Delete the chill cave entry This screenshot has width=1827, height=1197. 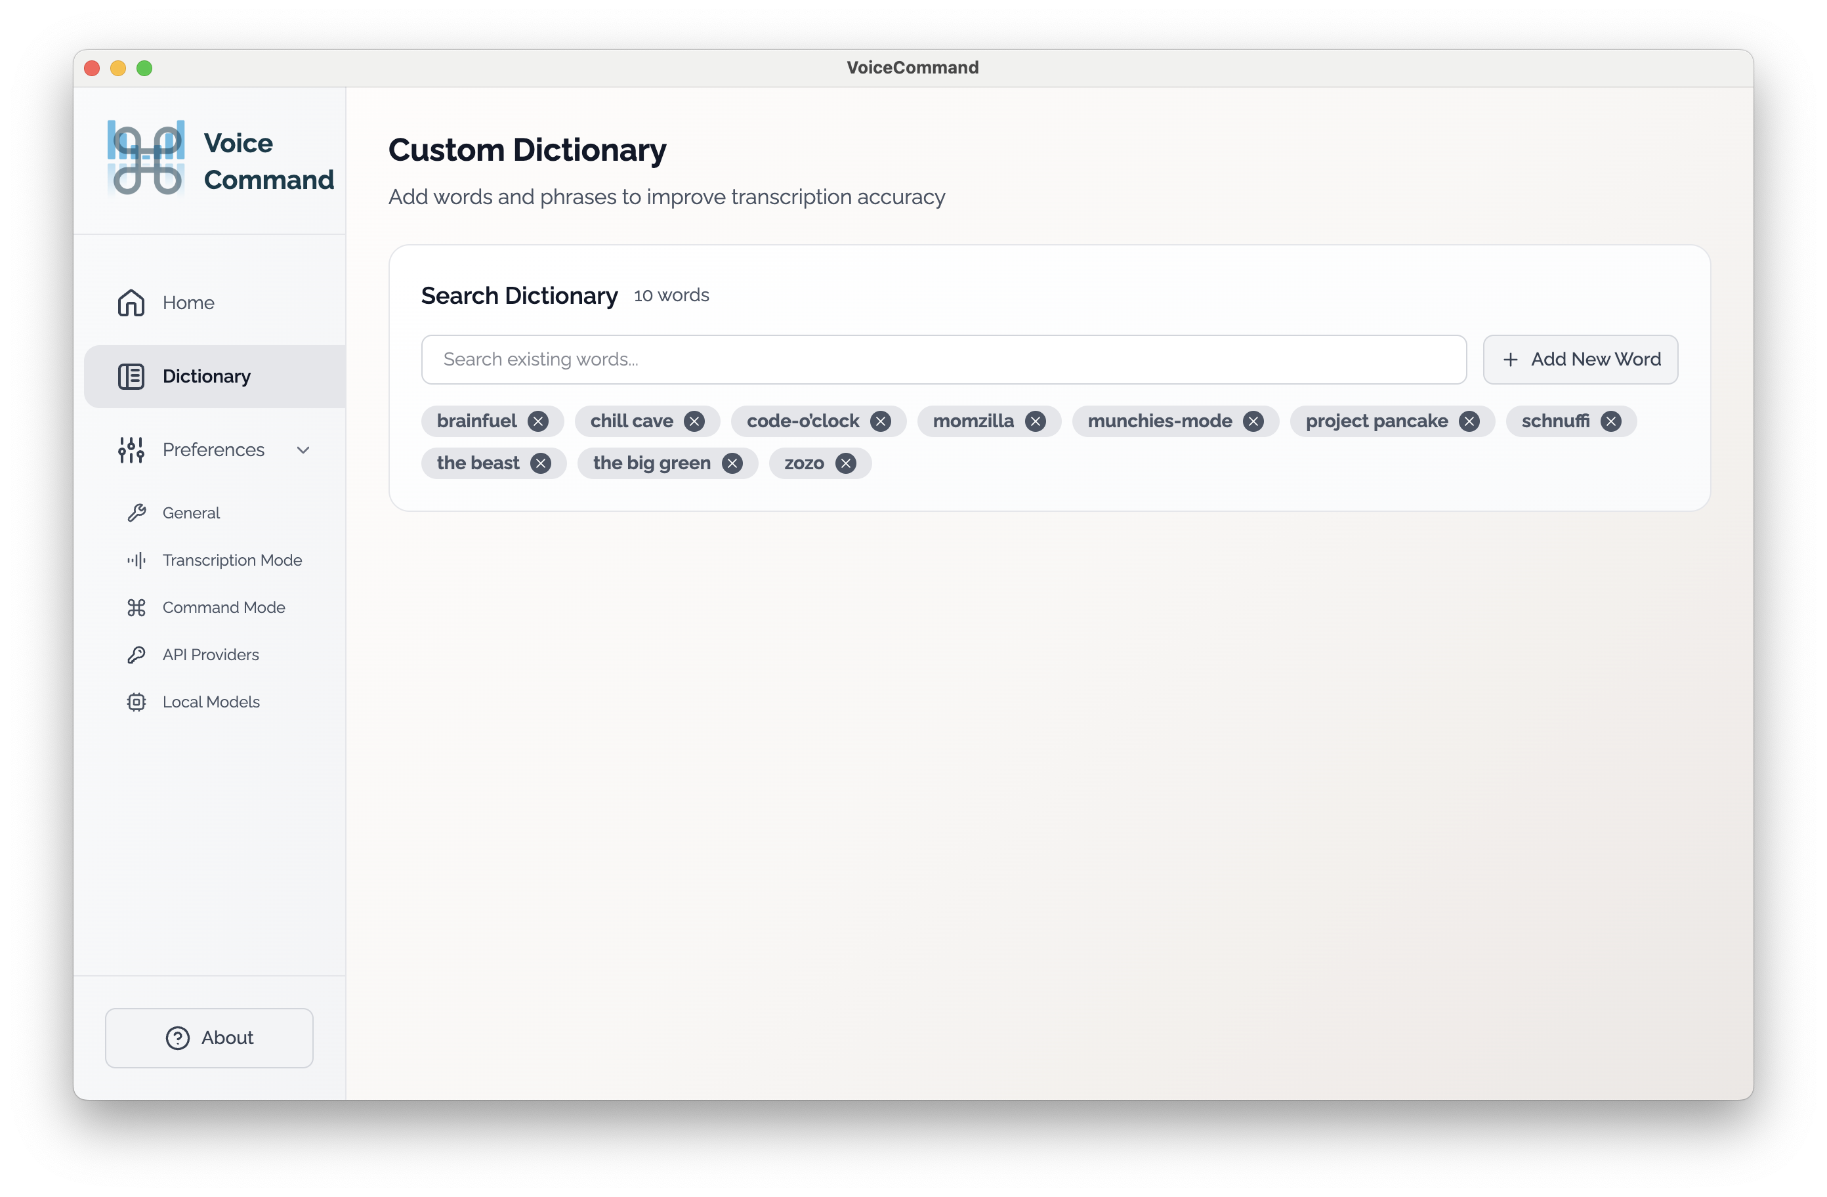[x=694, y=421]
